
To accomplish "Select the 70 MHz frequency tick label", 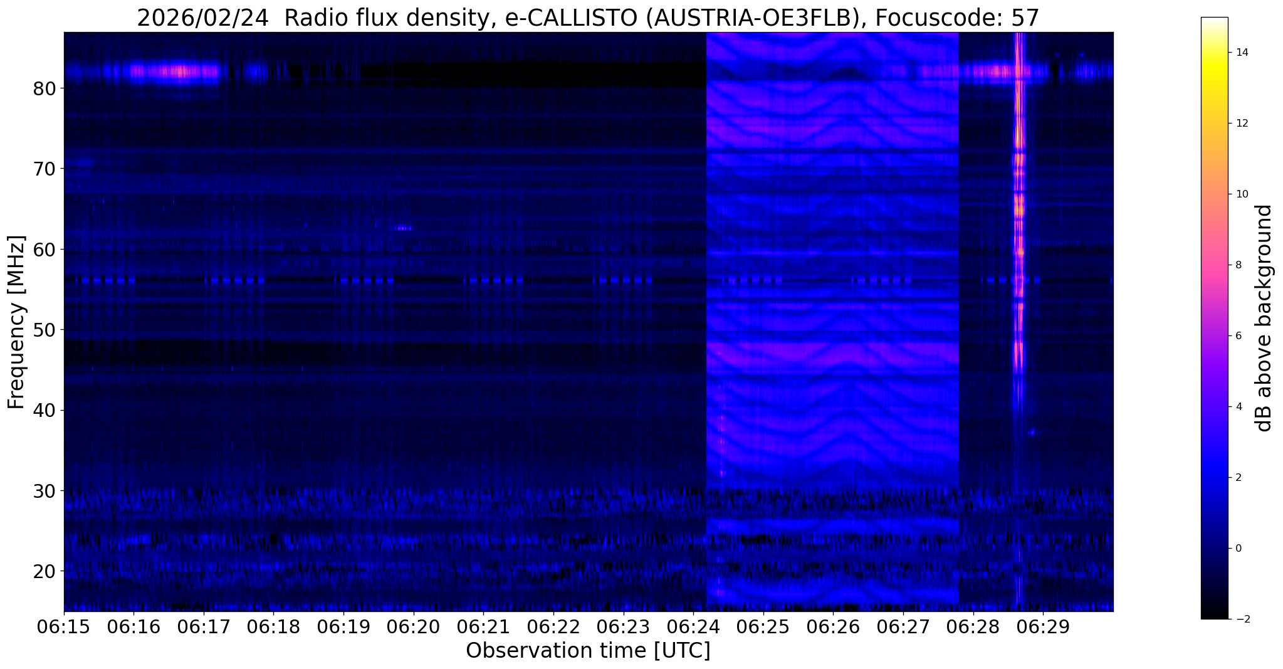I will pos(44,169).
